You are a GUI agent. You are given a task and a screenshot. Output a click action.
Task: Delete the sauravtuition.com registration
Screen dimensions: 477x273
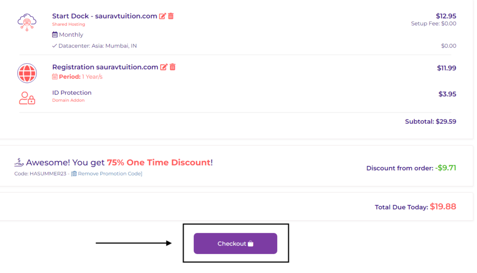pos(172,67)
